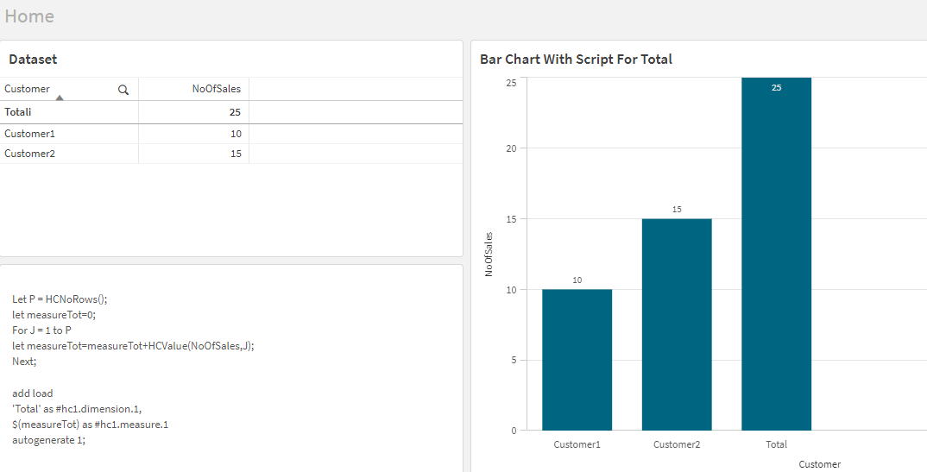
Task: Click the Customer1 label on the x-axis
Action: 577,444
